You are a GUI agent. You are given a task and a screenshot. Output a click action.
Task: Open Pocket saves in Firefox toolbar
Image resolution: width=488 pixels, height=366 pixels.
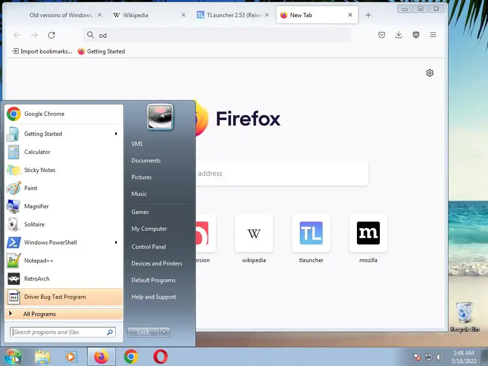coord(382,35)
